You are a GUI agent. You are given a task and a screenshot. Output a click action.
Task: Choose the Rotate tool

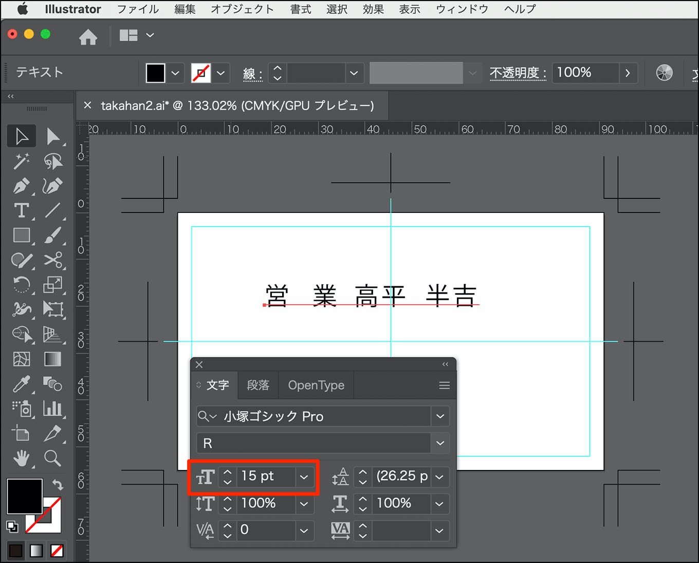click(22, 284)
